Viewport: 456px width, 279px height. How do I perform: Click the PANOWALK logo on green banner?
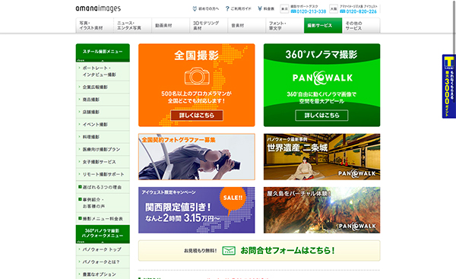[322, 78]
